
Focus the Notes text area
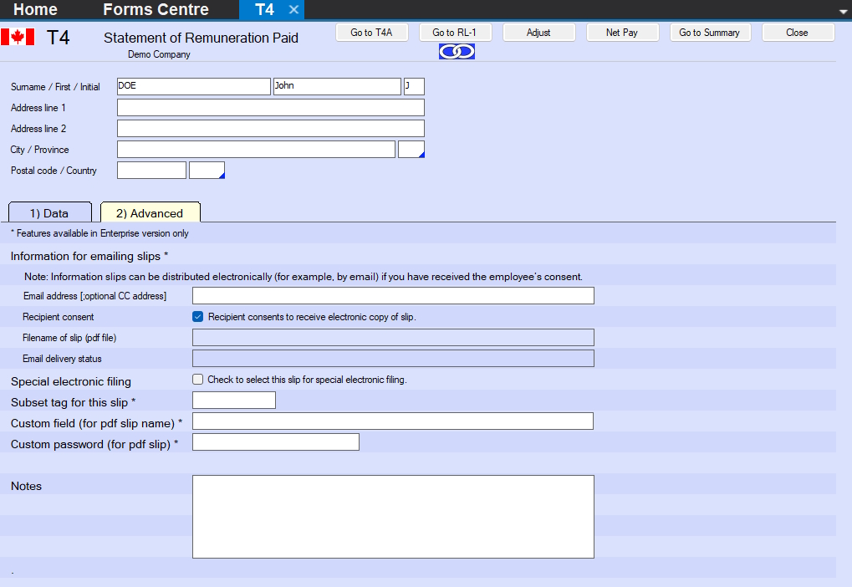pos(393,517)
